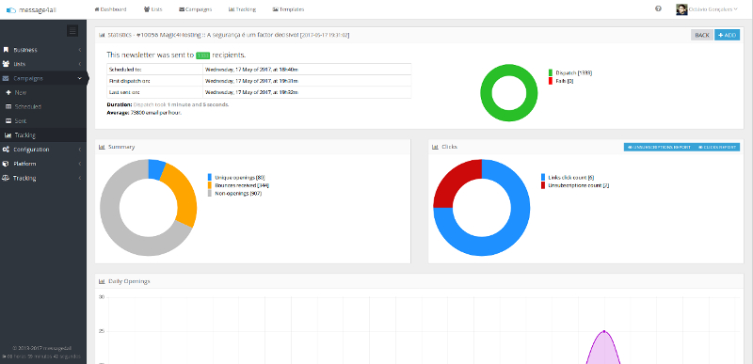Click the sidebar hamburger menu icon

72,31
